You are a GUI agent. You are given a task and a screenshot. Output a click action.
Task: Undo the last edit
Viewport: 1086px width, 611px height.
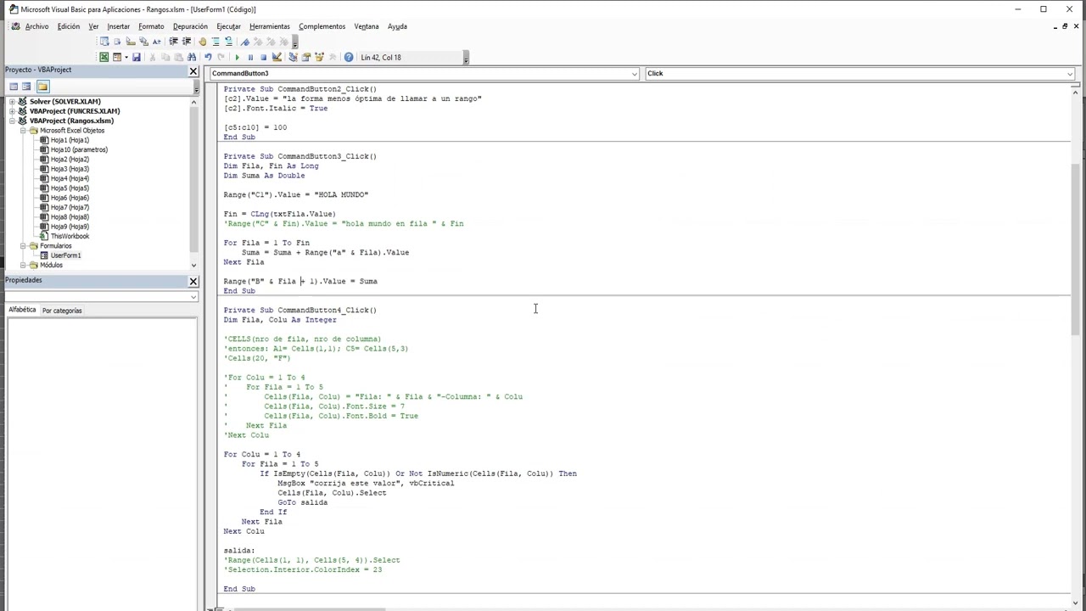(208, 57)
